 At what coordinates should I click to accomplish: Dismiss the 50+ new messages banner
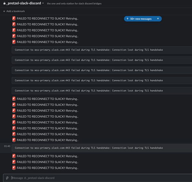pyautogui.click(x=158, y=19)
